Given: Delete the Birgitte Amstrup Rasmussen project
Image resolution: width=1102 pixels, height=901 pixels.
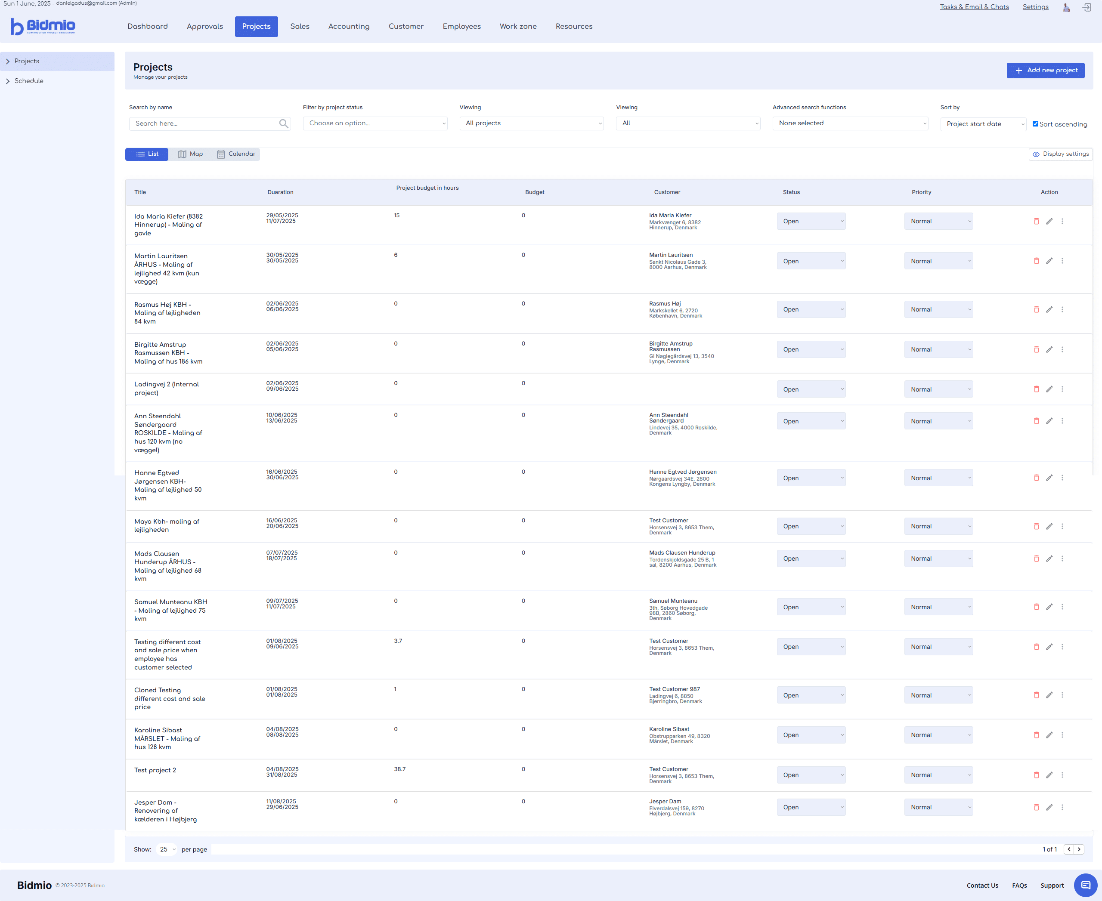Looking at the screenshot, I should 1036,349.
